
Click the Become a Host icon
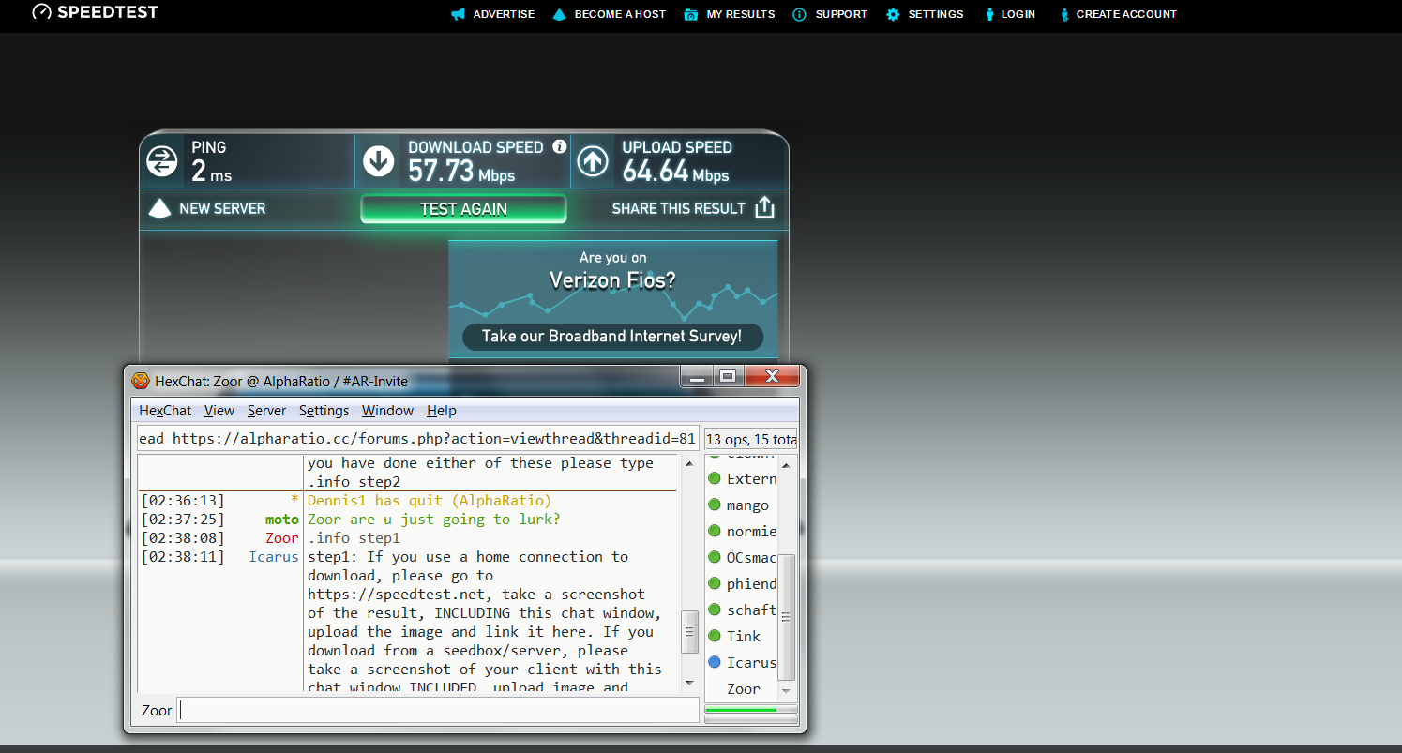point(560,14)
